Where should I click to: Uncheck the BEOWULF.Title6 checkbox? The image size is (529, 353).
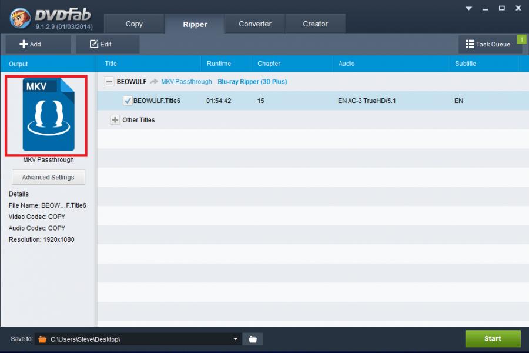click(x=128, y=101)
